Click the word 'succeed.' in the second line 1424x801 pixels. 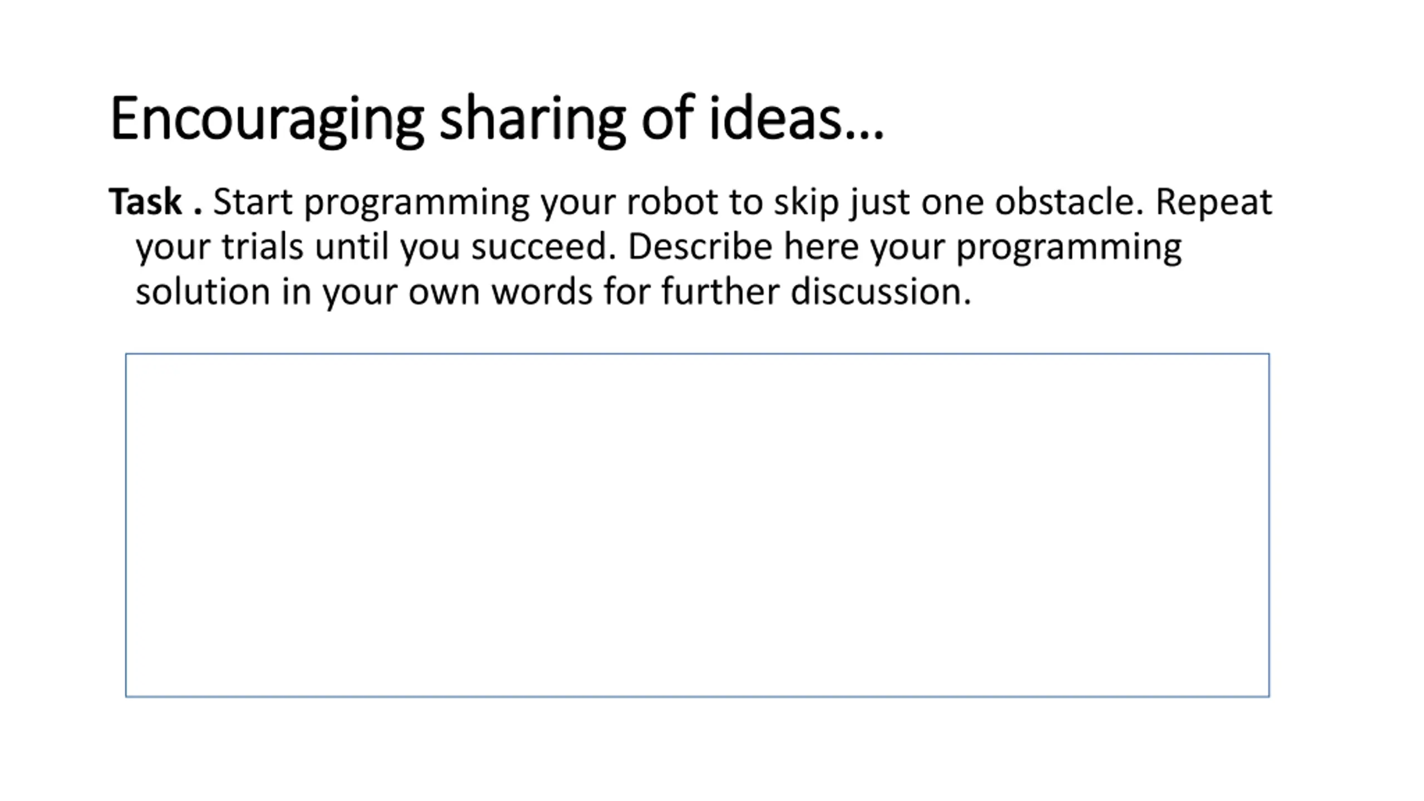point(544,246)
